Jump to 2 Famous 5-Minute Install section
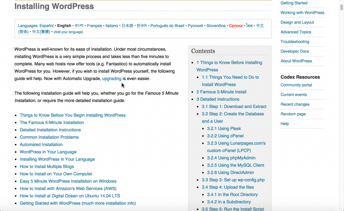Image resolution: width=344 pixels, height=211 pixels. (x=221, y=92)
